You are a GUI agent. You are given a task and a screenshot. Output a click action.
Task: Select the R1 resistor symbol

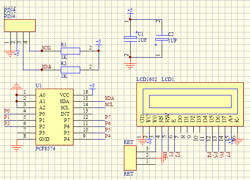[x=70, y=51]
